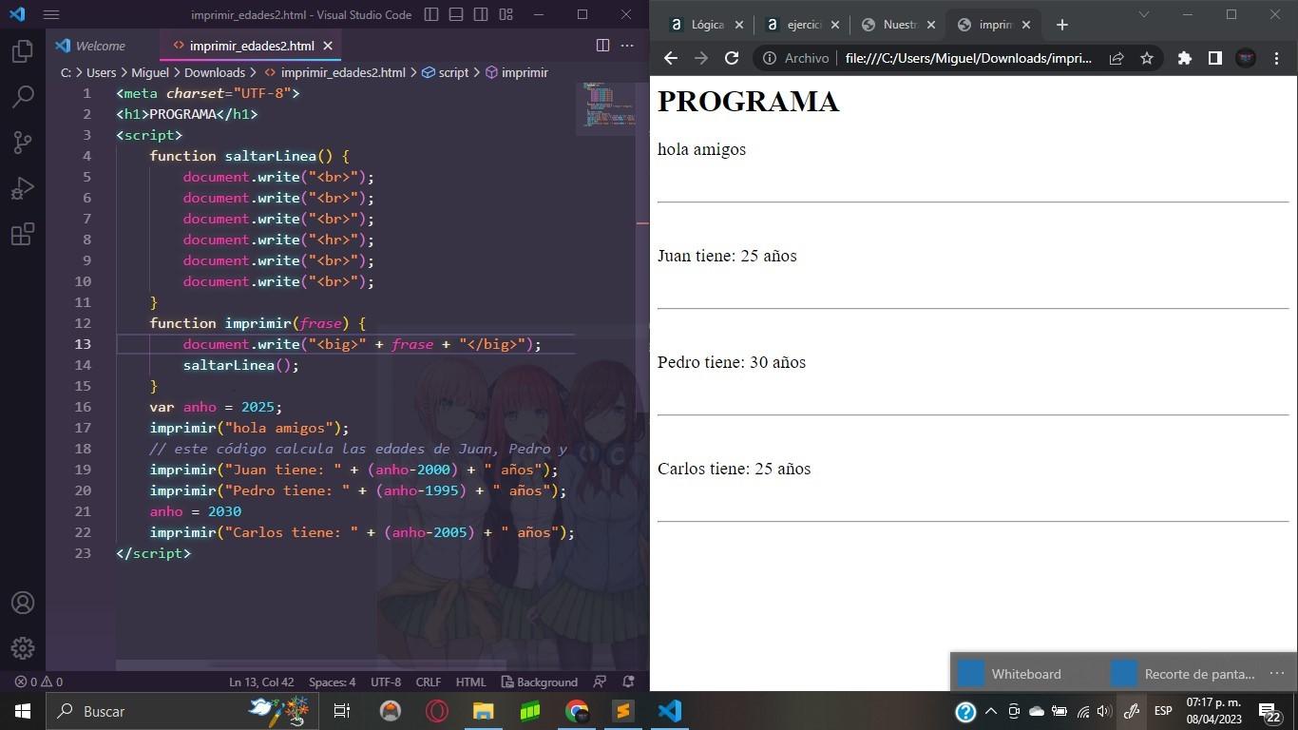The image size is (1298, 730).
Task: Open the errors and warnings indicator
Action: point(38,682)
